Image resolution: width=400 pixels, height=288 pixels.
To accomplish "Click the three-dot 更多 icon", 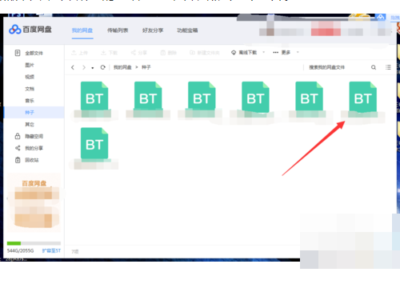I will (x=276, y=53).
